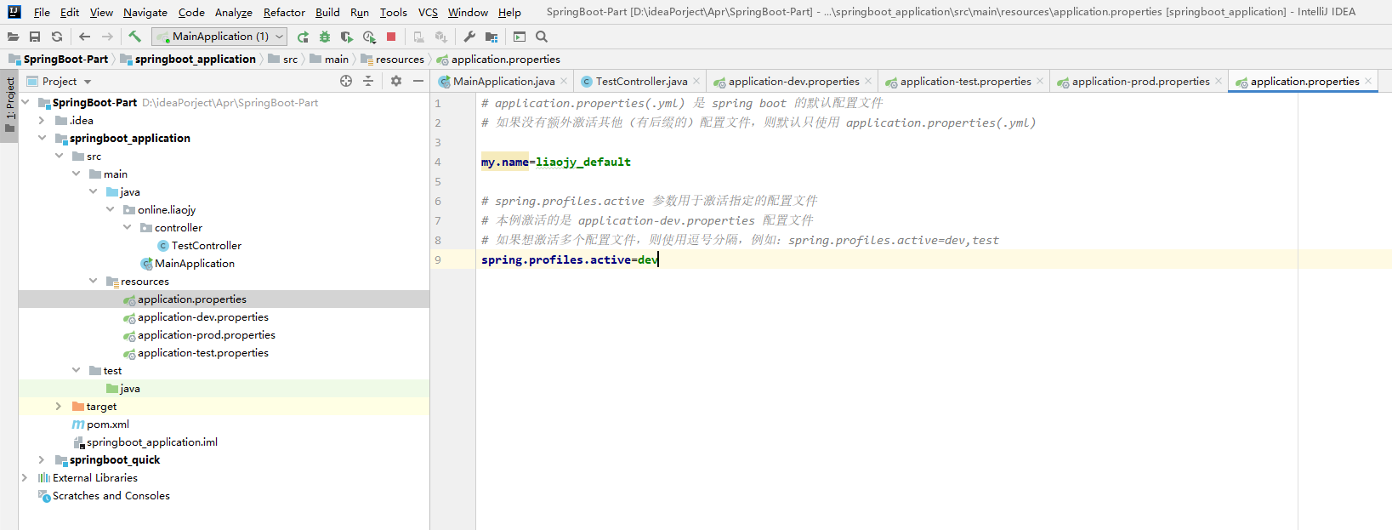
Task: Select TestController in the project tree
Action: 207,245
